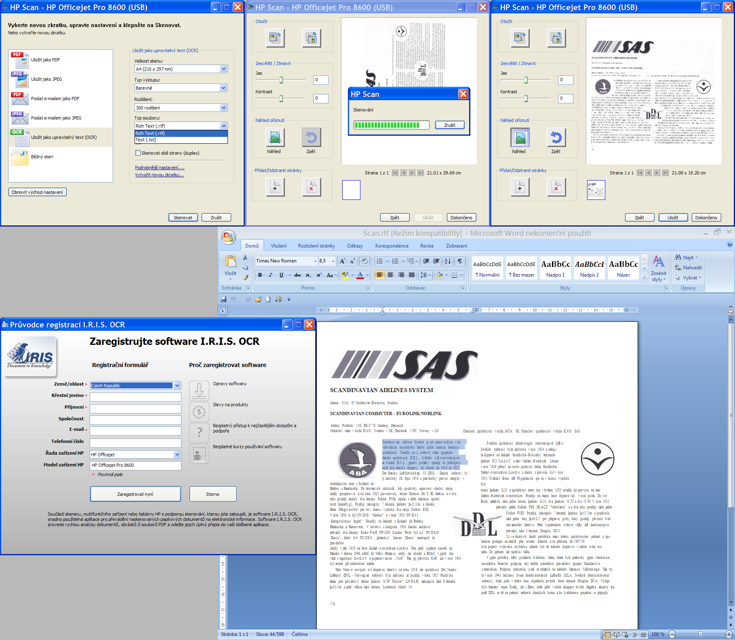Enable Skenovat obě strany (duplex) checkbox
This screenshot has width=735, height=640.
(x=138, y=153)
